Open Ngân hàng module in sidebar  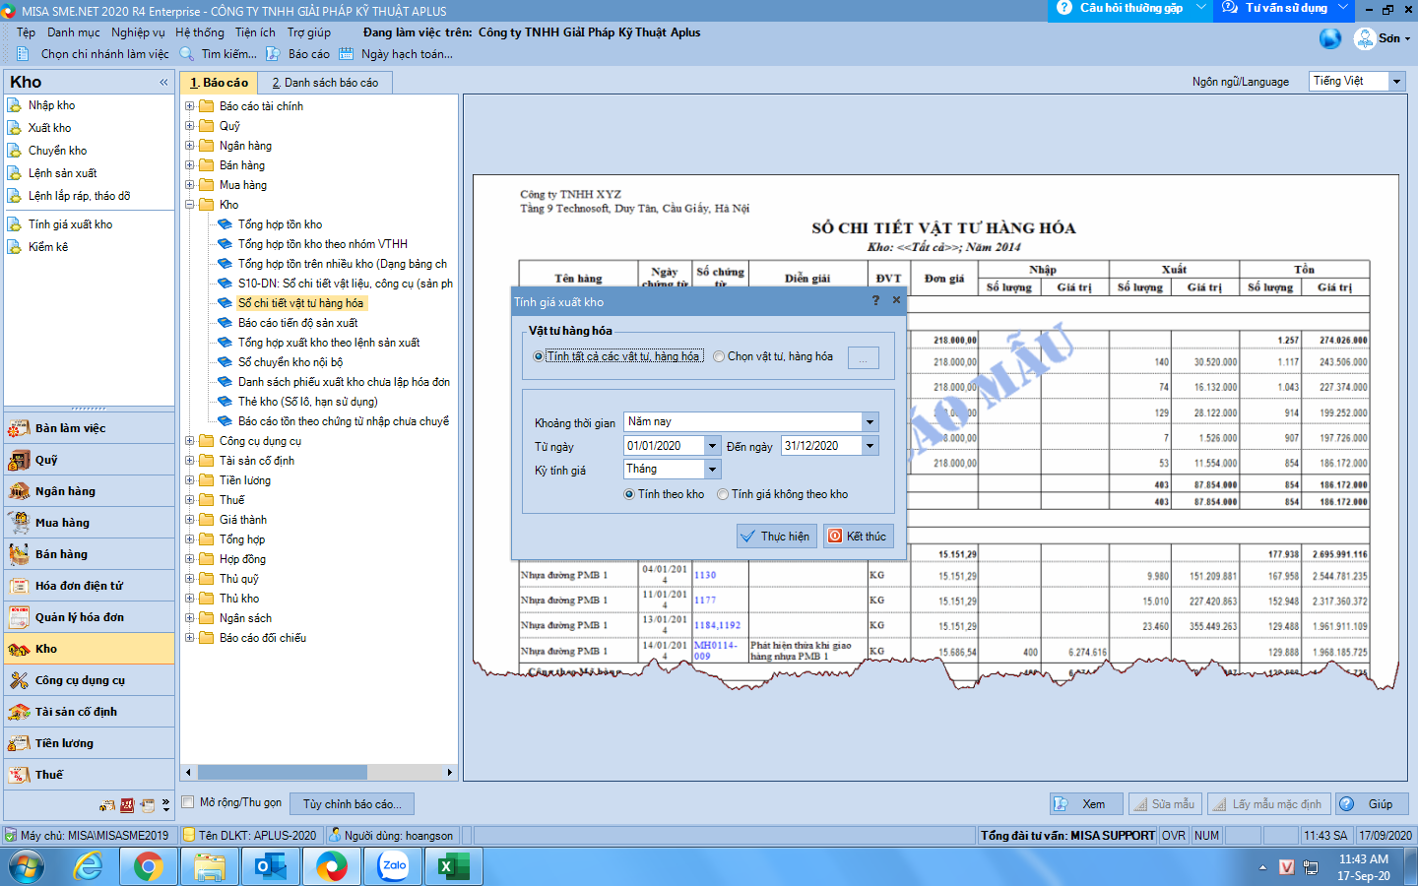pyautogui.click(x=90, y=491)
